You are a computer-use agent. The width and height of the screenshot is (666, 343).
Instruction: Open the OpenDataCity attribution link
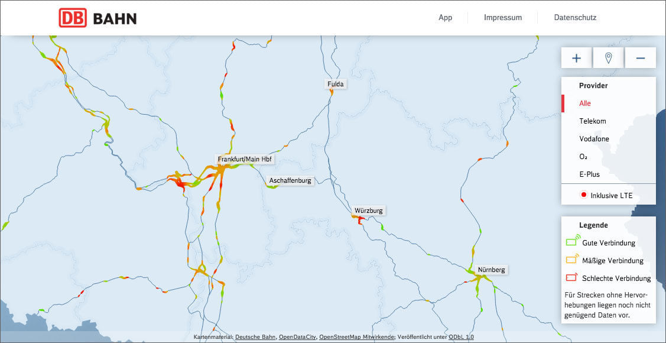(x=297, y=337)
